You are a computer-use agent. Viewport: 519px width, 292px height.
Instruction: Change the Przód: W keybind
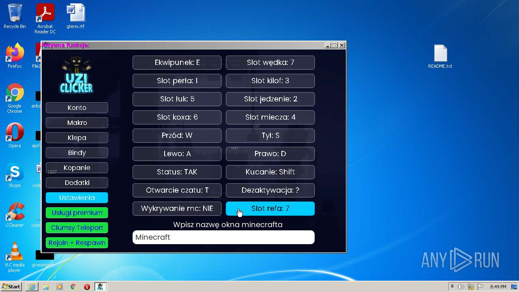[x=177, y=135]
